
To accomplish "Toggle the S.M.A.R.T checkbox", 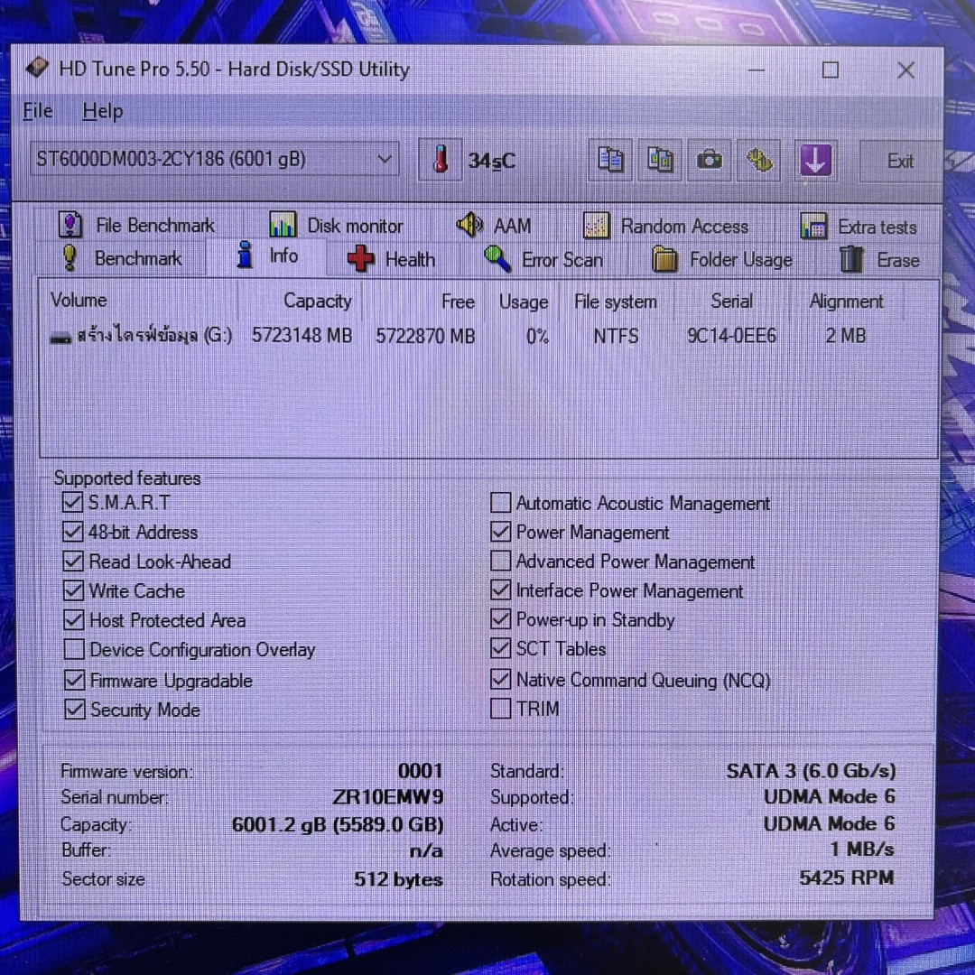I will pos(73,502).
